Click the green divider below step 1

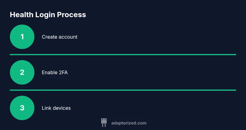point(123,55)
